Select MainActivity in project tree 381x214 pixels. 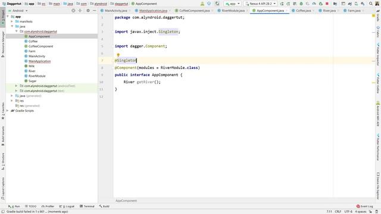pos(37,56)
